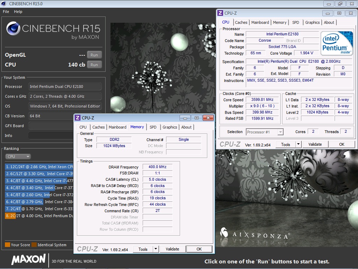Select Memory tab in front CPU-Z window
The height and width of the screenshot is (269, 358).
tap(137, 127)
